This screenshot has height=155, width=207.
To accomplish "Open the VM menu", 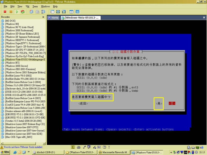I will 27,6.
